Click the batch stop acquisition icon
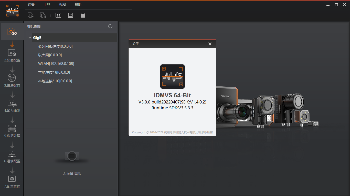This screenshot has height=196, width=350. point(43,15)
